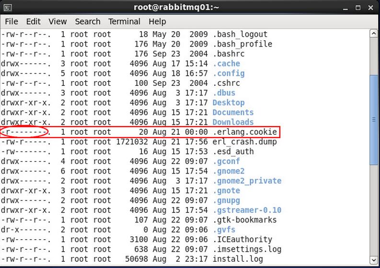The width and height of the screenshot is (380, 268).
Task: Open the Edit menu
Action: 33,22
